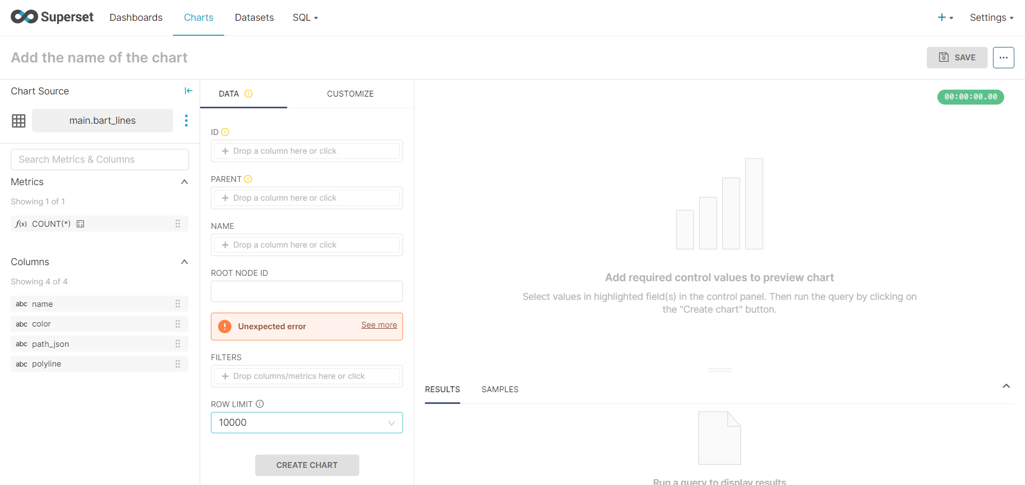
Task: Click the chart name title field
Action: [x=99, y=58]
